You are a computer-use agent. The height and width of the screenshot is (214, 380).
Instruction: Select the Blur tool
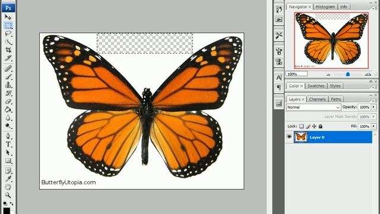point(8,118)
